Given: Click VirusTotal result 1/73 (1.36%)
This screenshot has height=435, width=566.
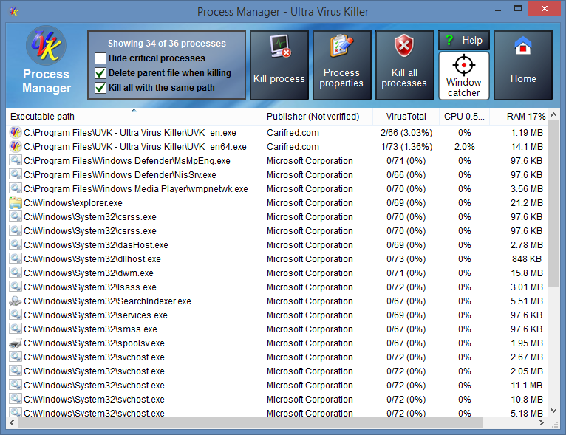Looking at the screenshot, I should 406,147.
